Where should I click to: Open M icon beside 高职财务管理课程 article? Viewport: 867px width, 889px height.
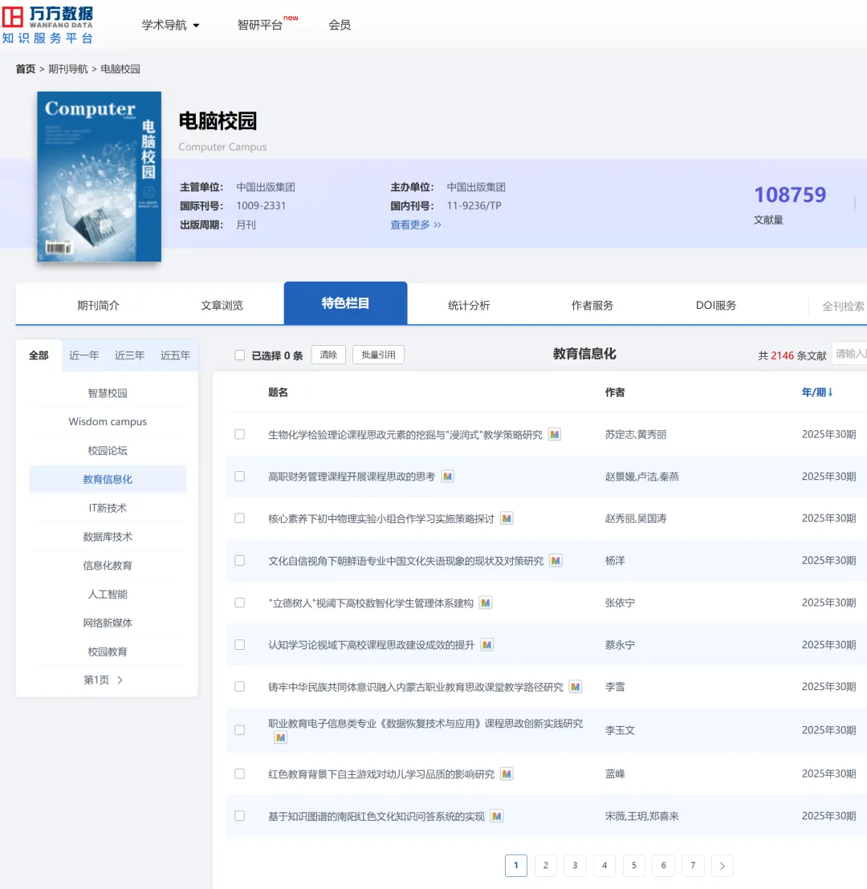coord(447,477)
